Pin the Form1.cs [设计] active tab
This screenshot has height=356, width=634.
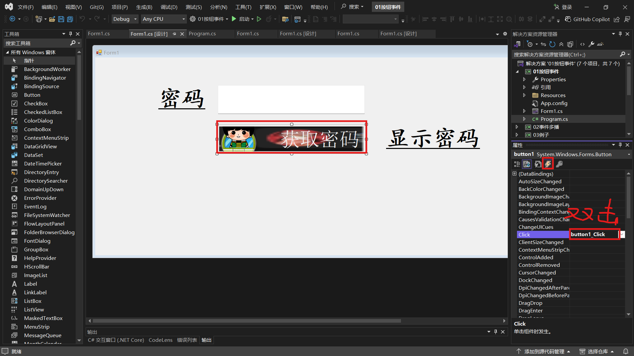coord(174,34)
